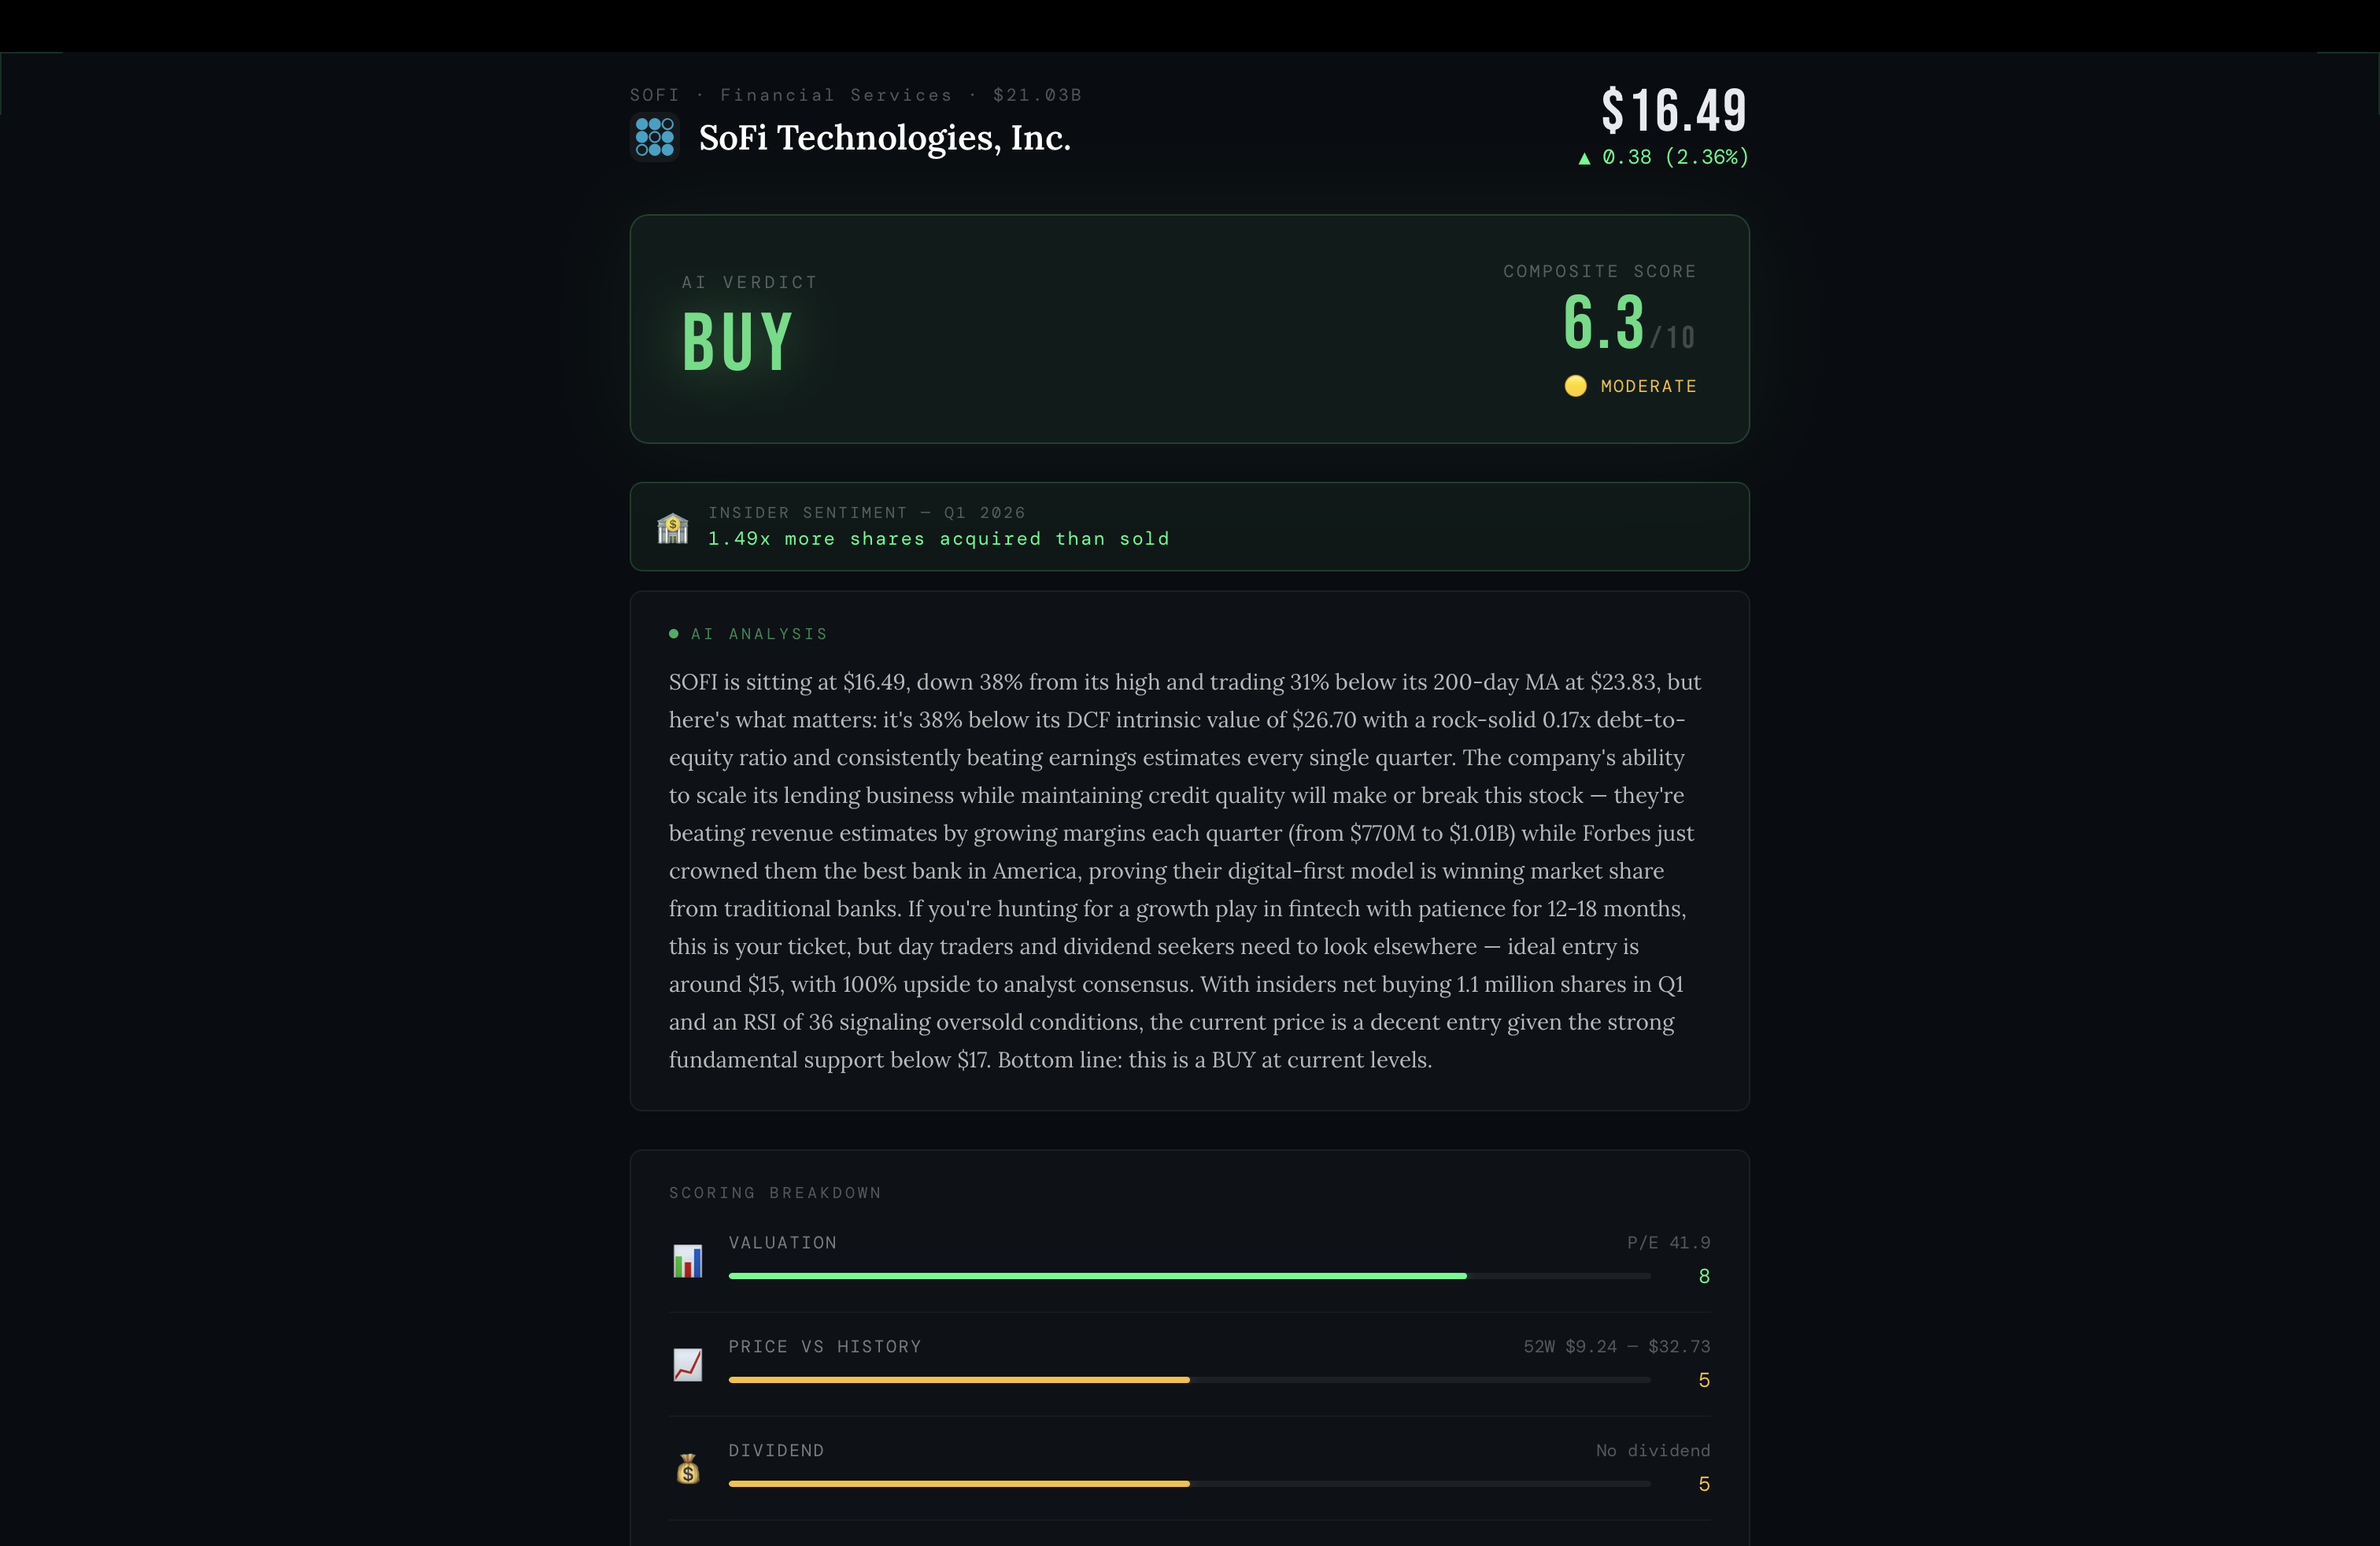2380x1546 pixels.
Task: Click the 1.49x shares acquired link
Action: point(938,538)
